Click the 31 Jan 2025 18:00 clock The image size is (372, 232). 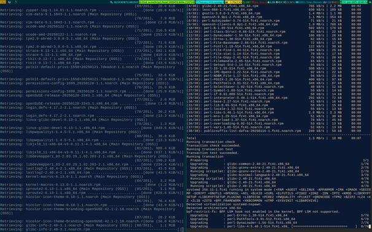pos(354,2)
